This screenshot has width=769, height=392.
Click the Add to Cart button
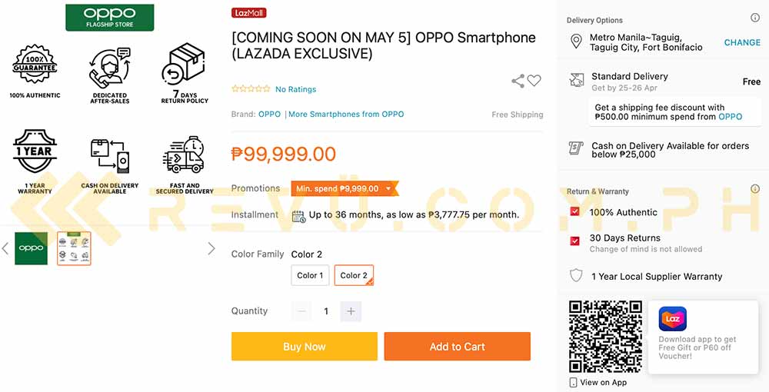click(458, 347)
